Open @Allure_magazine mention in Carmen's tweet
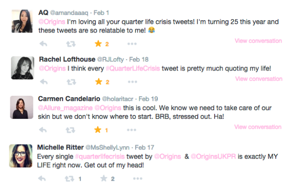Viewport: 294px width, 192px height. [65, 108]
